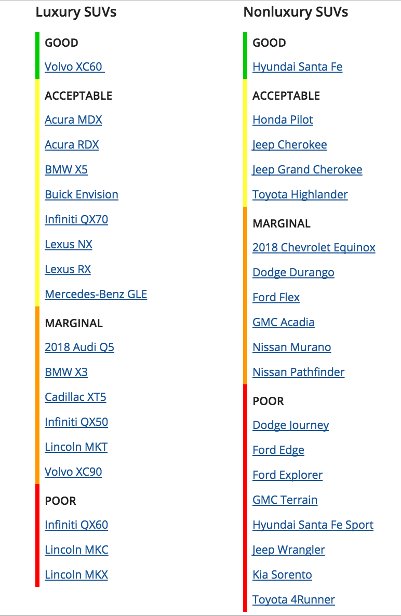Visit the Lincoln MKT link
Image resolution: width=401 pixels, height=616 pixels.
76,447
